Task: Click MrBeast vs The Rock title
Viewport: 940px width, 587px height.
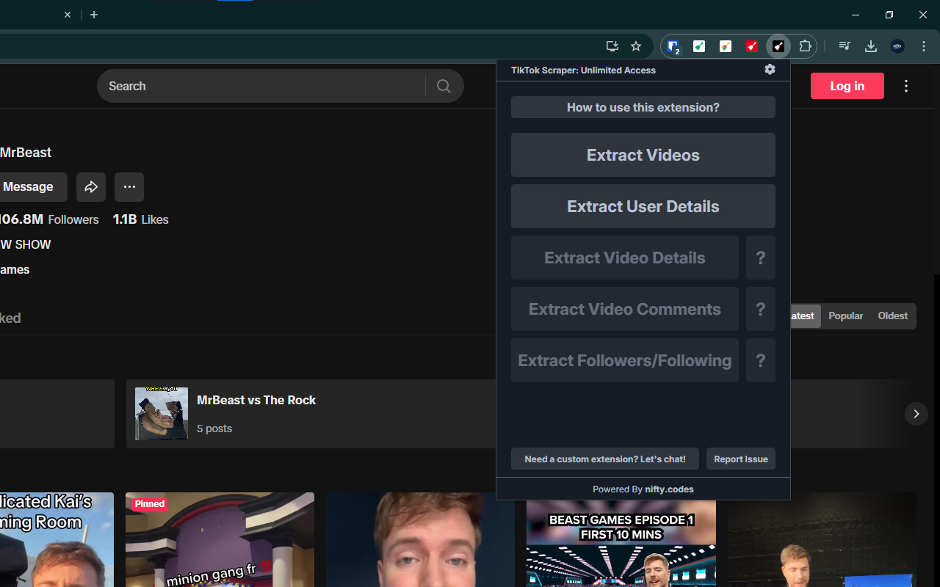Action: pyautogui.click(x=256, y=400)
